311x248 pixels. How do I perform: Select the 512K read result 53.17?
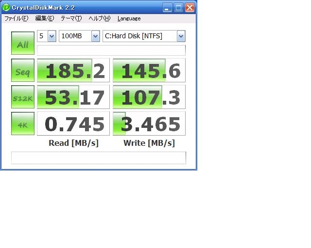point(73,97)
